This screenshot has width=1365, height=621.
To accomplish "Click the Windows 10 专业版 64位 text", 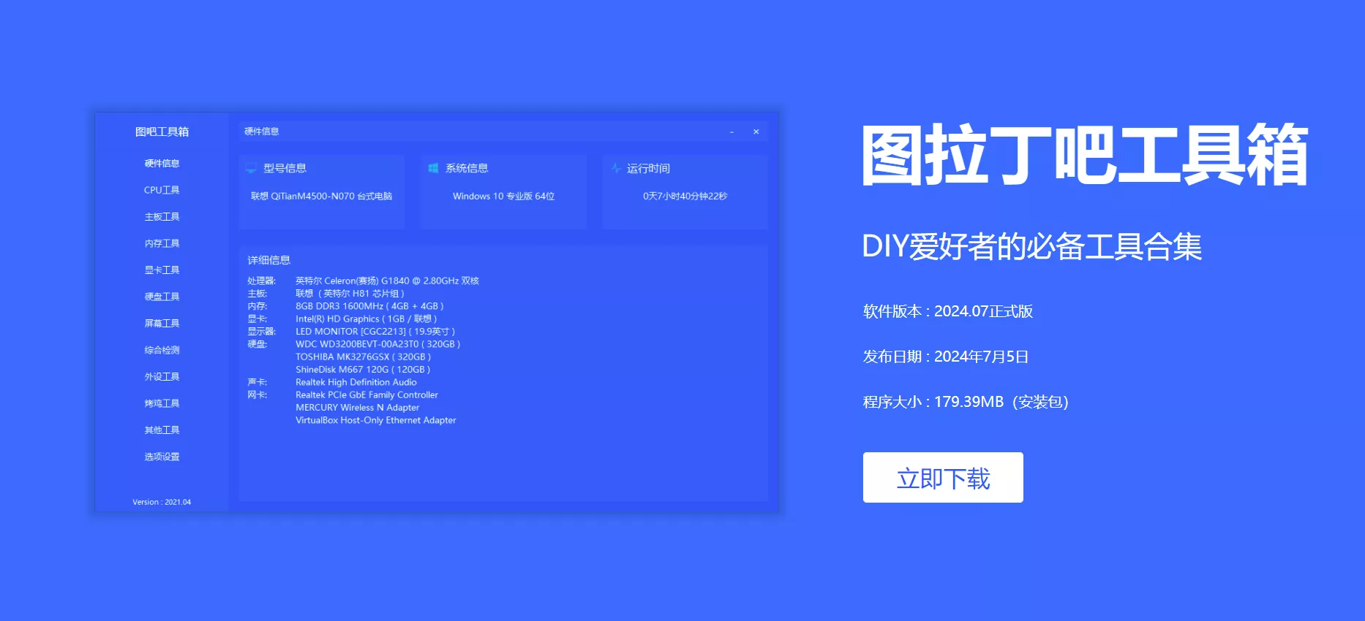I will click(503, 197).
